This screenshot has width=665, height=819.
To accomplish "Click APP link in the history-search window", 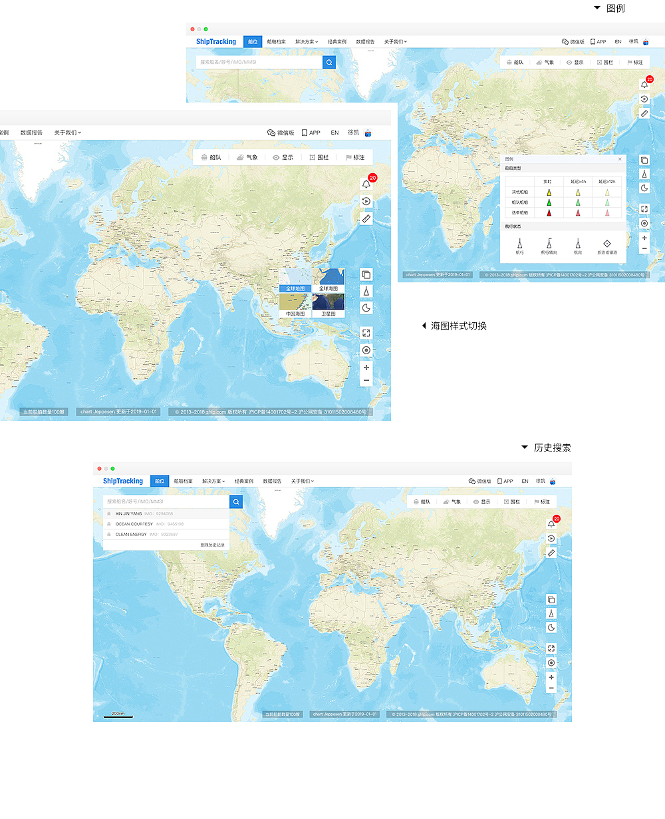I will 505,481.
